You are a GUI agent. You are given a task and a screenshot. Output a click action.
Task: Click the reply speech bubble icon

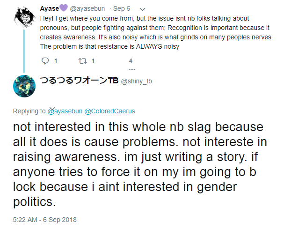[x=45, y=61]
